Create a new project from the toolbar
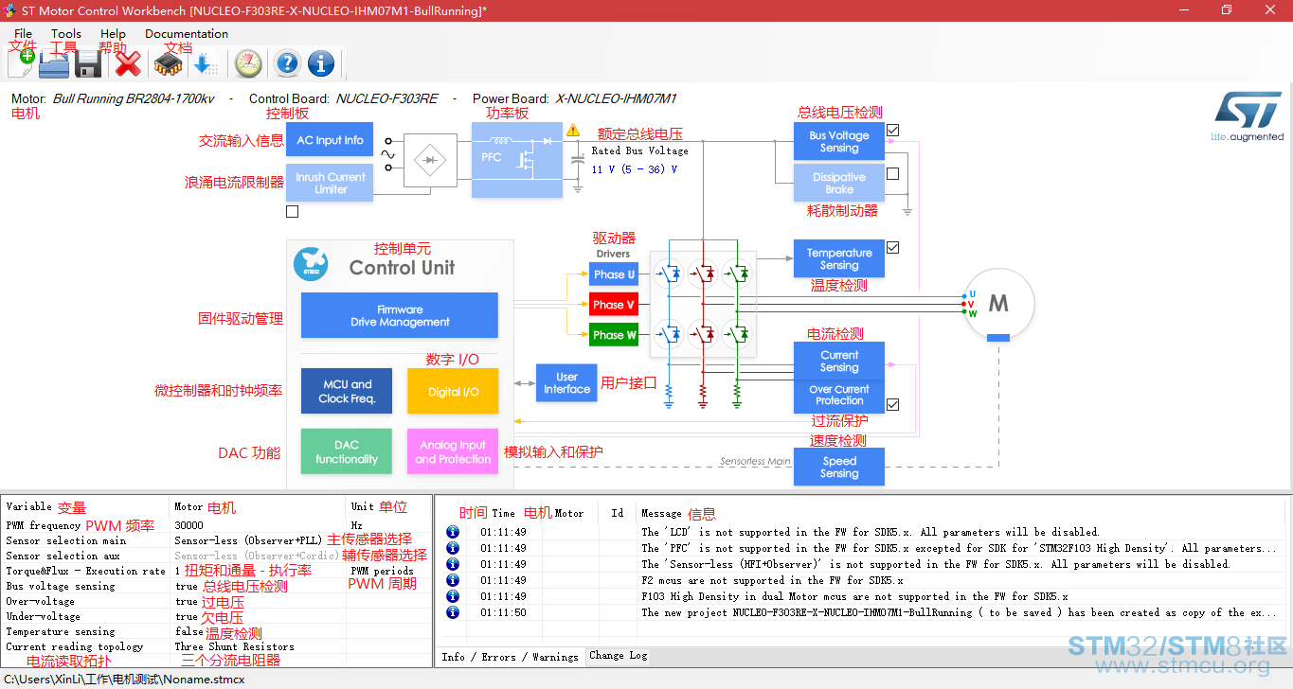The image size is (1293, 689). pyautogui.click(x=21, y=63)
